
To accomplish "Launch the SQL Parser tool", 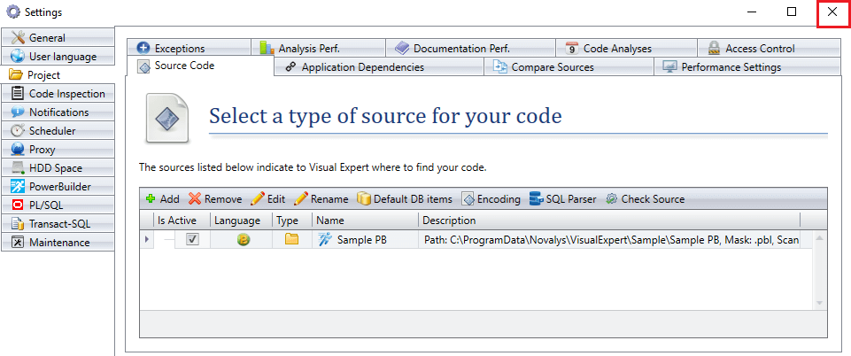I will (562, 199).
